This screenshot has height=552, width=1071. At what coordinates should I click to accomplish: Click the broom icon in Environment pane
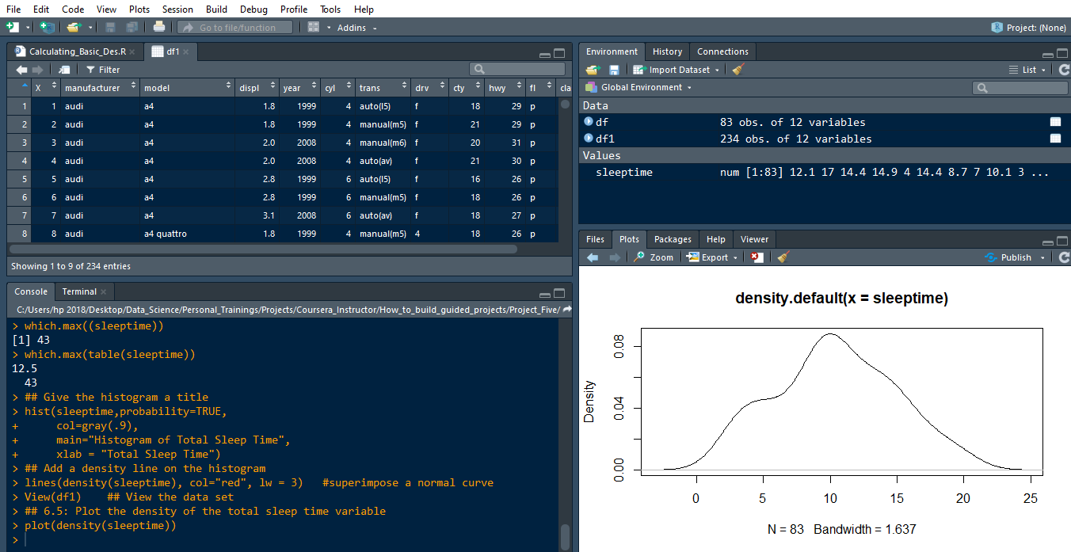point(738,70)
